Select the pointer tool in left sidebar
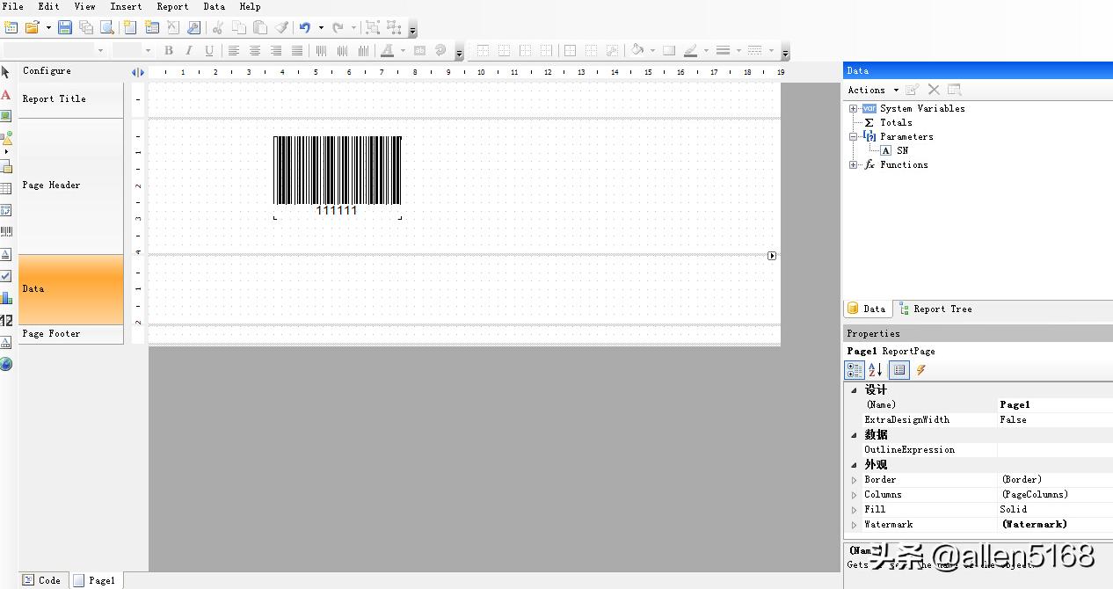This screenshot has width=1113, height=589. pyautogui.click(x=6, y=72)
